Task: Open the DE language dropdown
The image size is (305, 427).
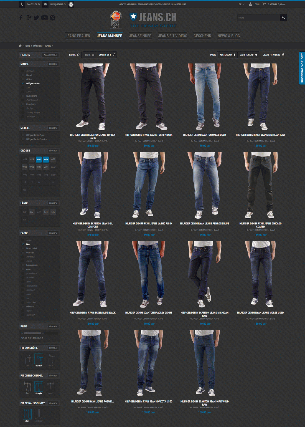Action: pos(242,4)
